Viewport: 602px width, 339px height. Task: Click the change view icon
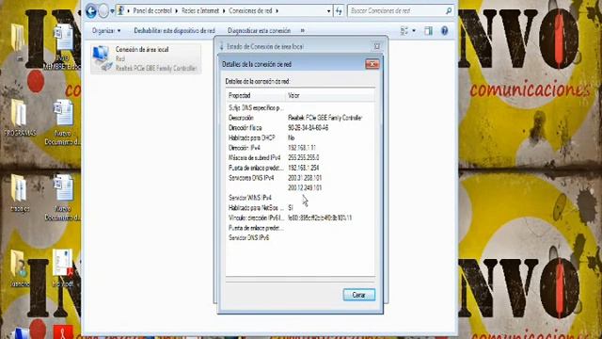[x=404, y=30]
